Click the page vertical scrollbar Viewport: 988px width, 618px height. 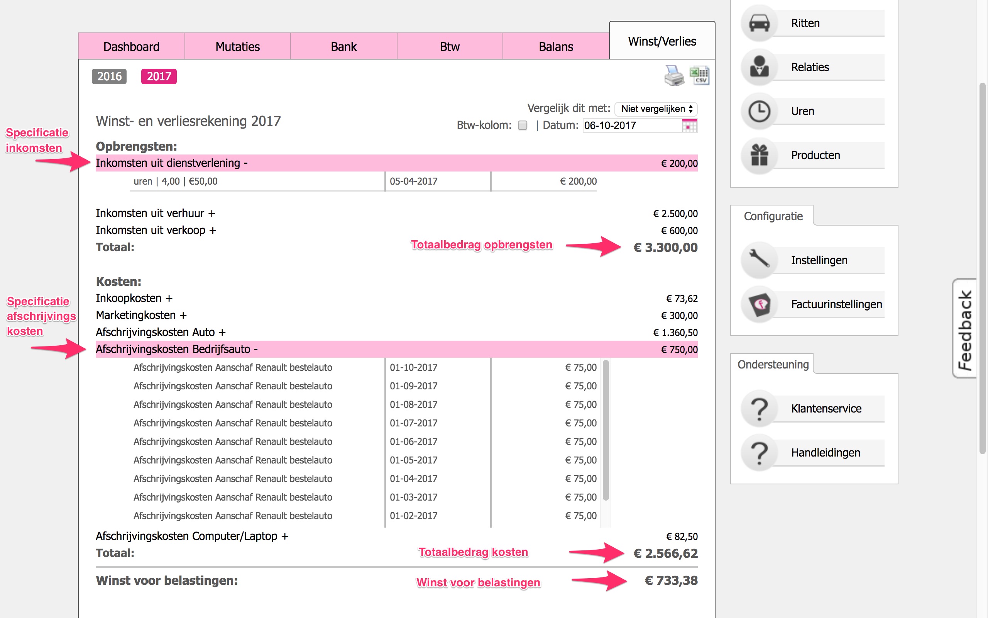coord(983,268)
